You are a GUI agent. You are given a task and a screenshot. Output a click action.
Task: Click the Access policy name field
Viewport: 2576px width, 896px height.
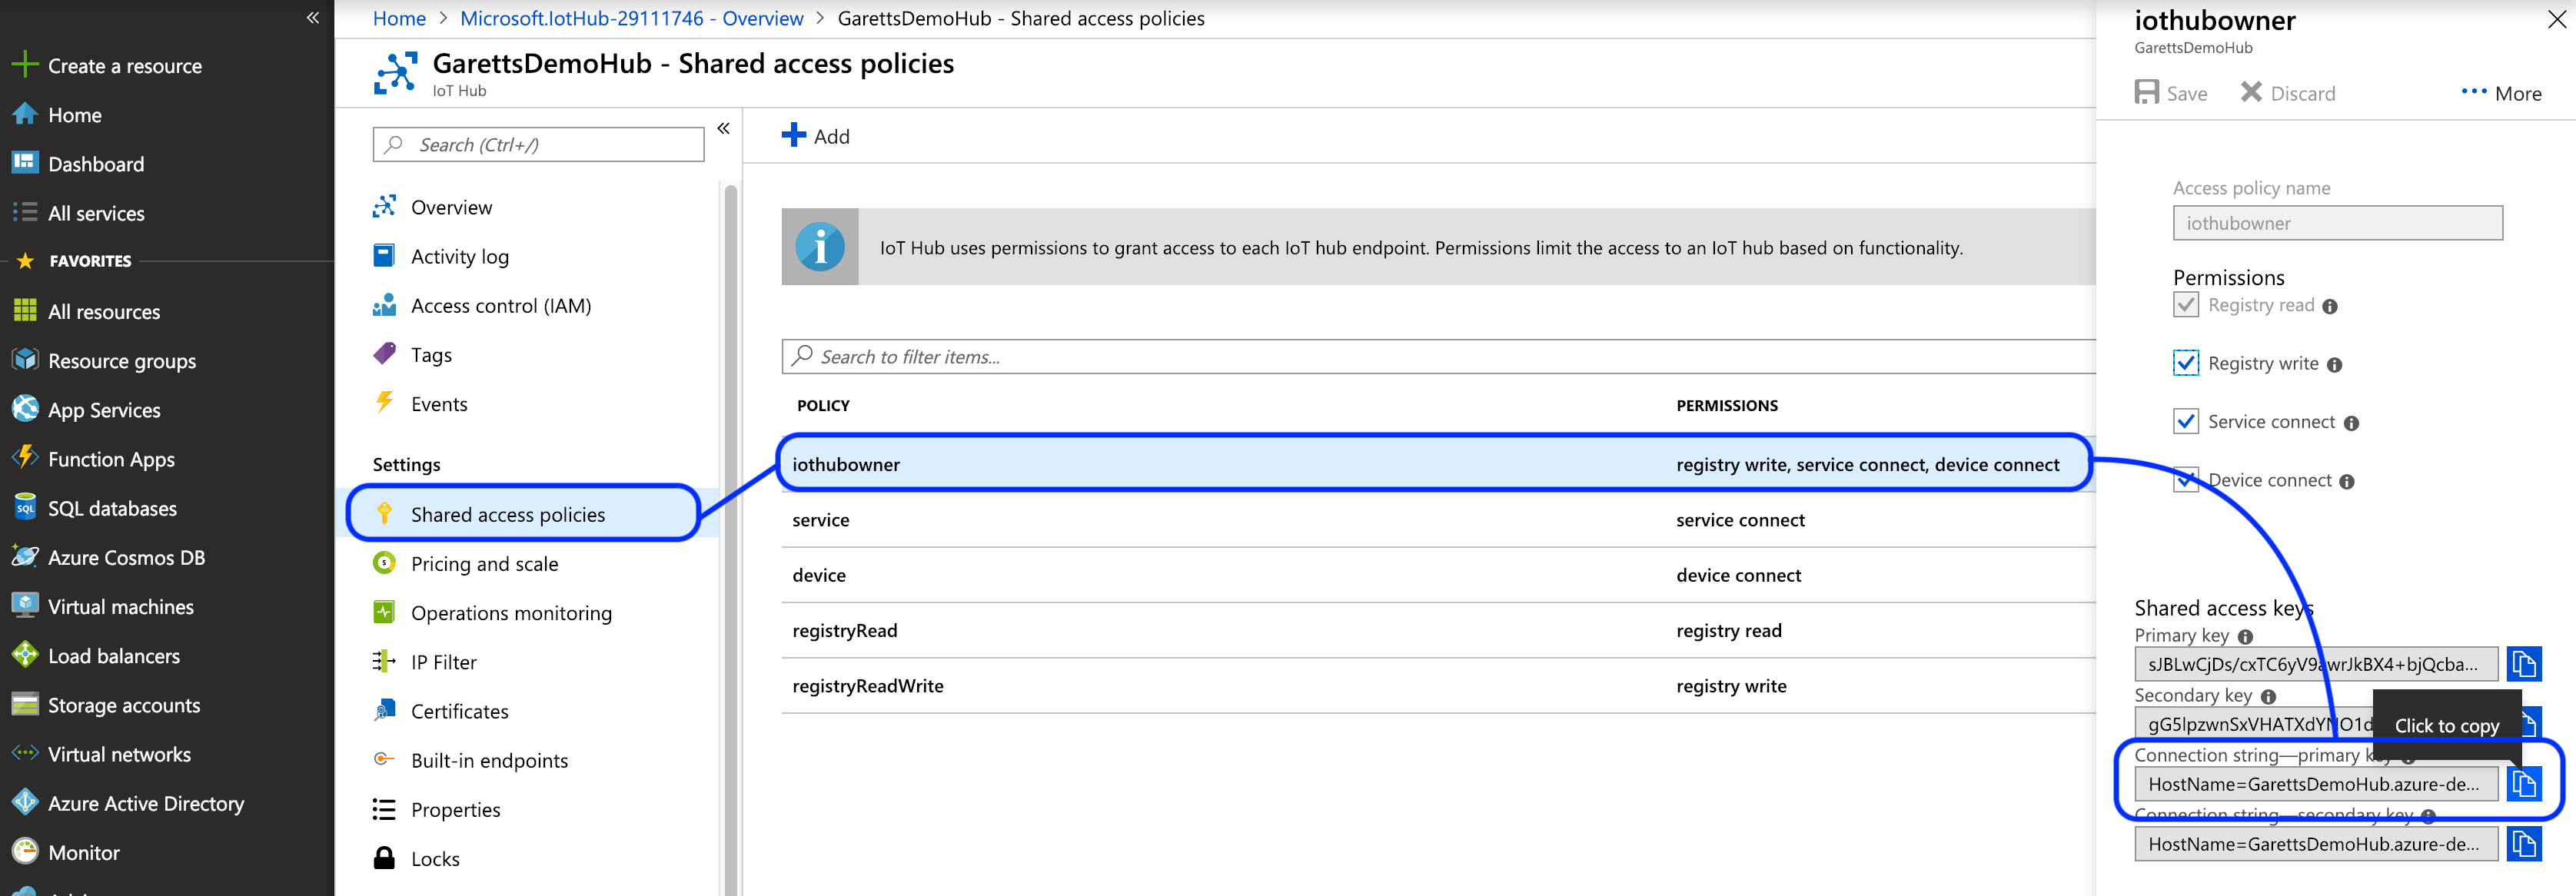(2337, 223)
